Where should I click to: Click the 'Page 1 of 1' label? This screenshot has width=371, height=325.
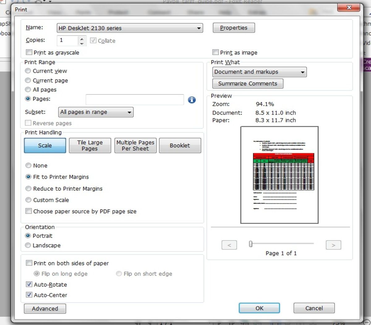coord(281,253)
